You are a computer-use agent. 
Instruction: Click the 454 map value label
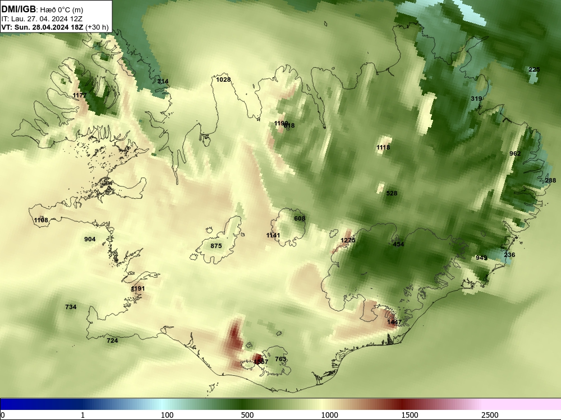(398, 244)
